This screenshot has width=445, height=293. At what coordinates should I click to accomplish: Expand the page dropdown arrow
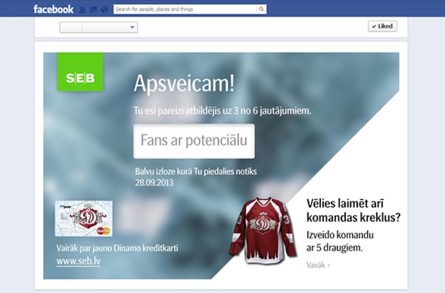click(132, 28)
